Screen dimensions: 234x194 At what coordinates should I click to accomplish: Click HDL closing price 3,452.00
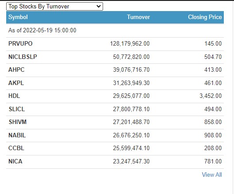(x=211, y=96)
